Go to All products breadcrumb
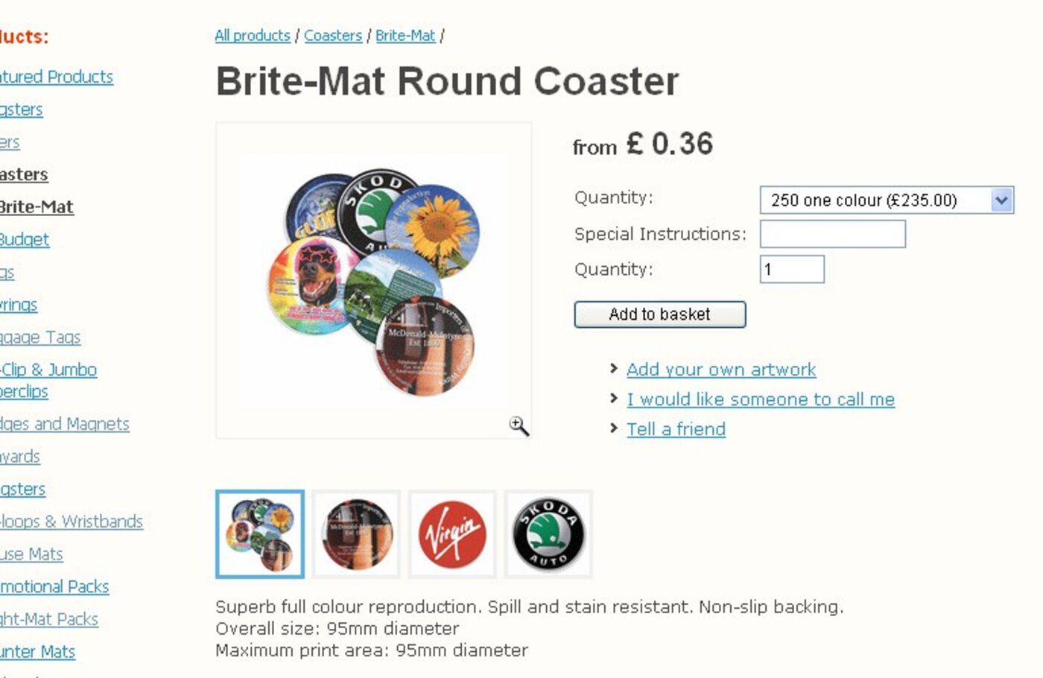The image size is (1043, 678). point(253,36)
